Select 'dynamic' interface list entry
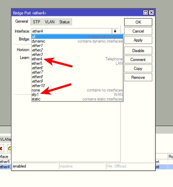The width and height of the screenshot is (173, 187). pos(77,41)
